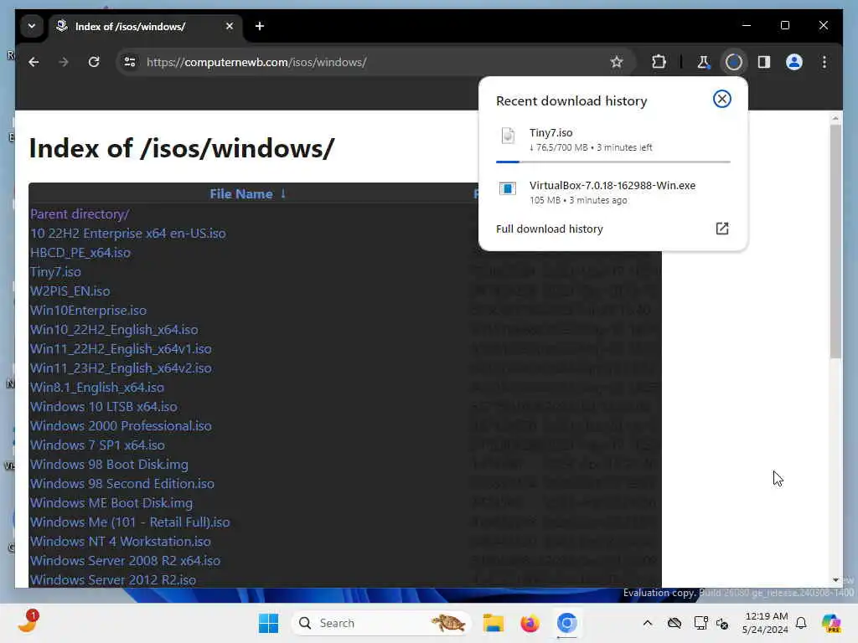Click the Tiny7.iso file icon in downloads
This screenshot has width=858, height=643.
pos(508,135)
